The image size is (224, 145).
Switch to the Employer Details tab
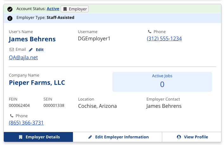pos(38,137)
